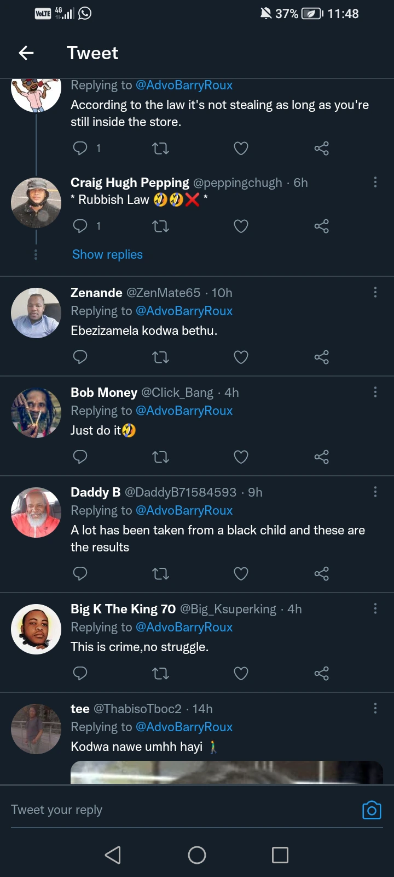394x877 pixels.
Task: Open @AdvoBarryRoux link in Zenande's reply
Action: pyautogui.click(x=184, y=311)
